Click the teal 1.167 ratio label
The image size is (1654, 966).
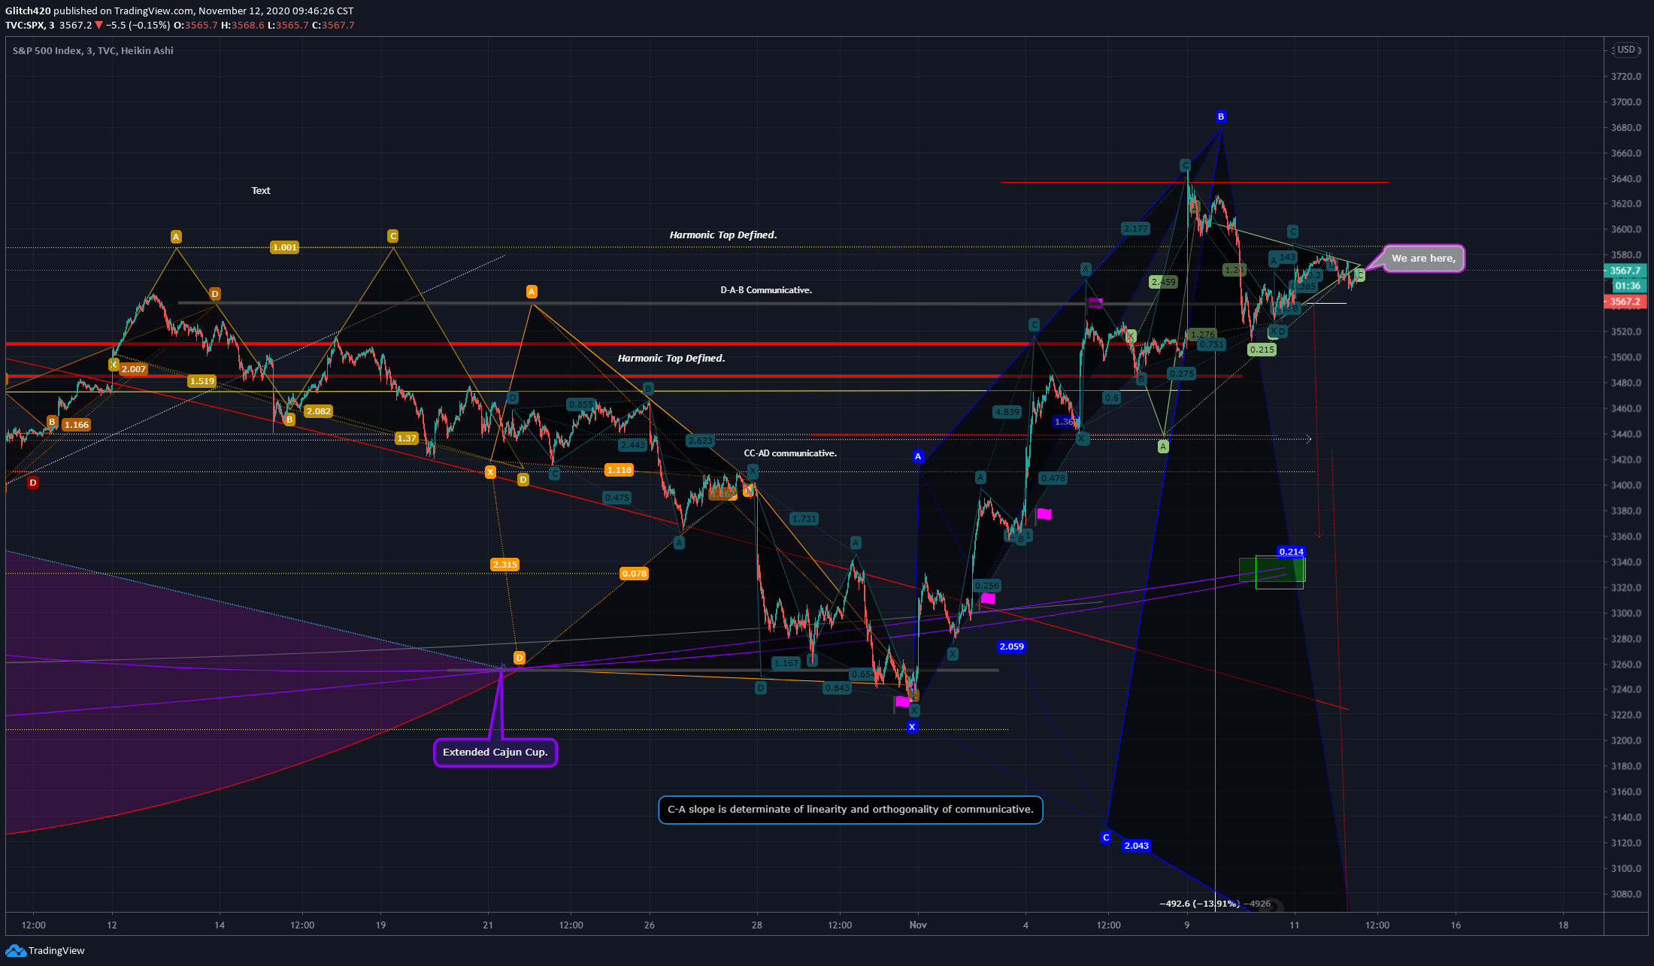(786, 663)
